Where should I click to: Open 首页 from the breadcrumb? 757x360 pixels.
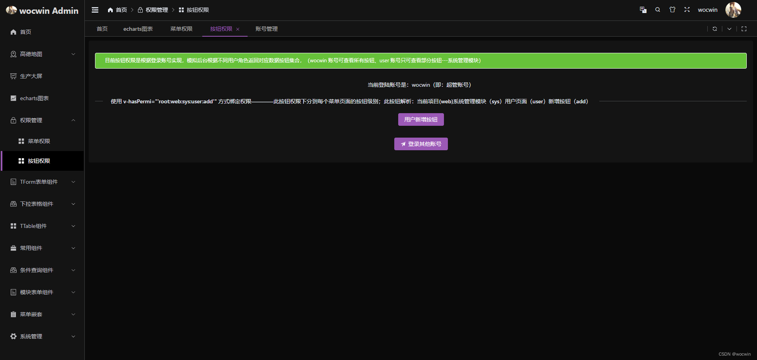click(x=121, y=9)
